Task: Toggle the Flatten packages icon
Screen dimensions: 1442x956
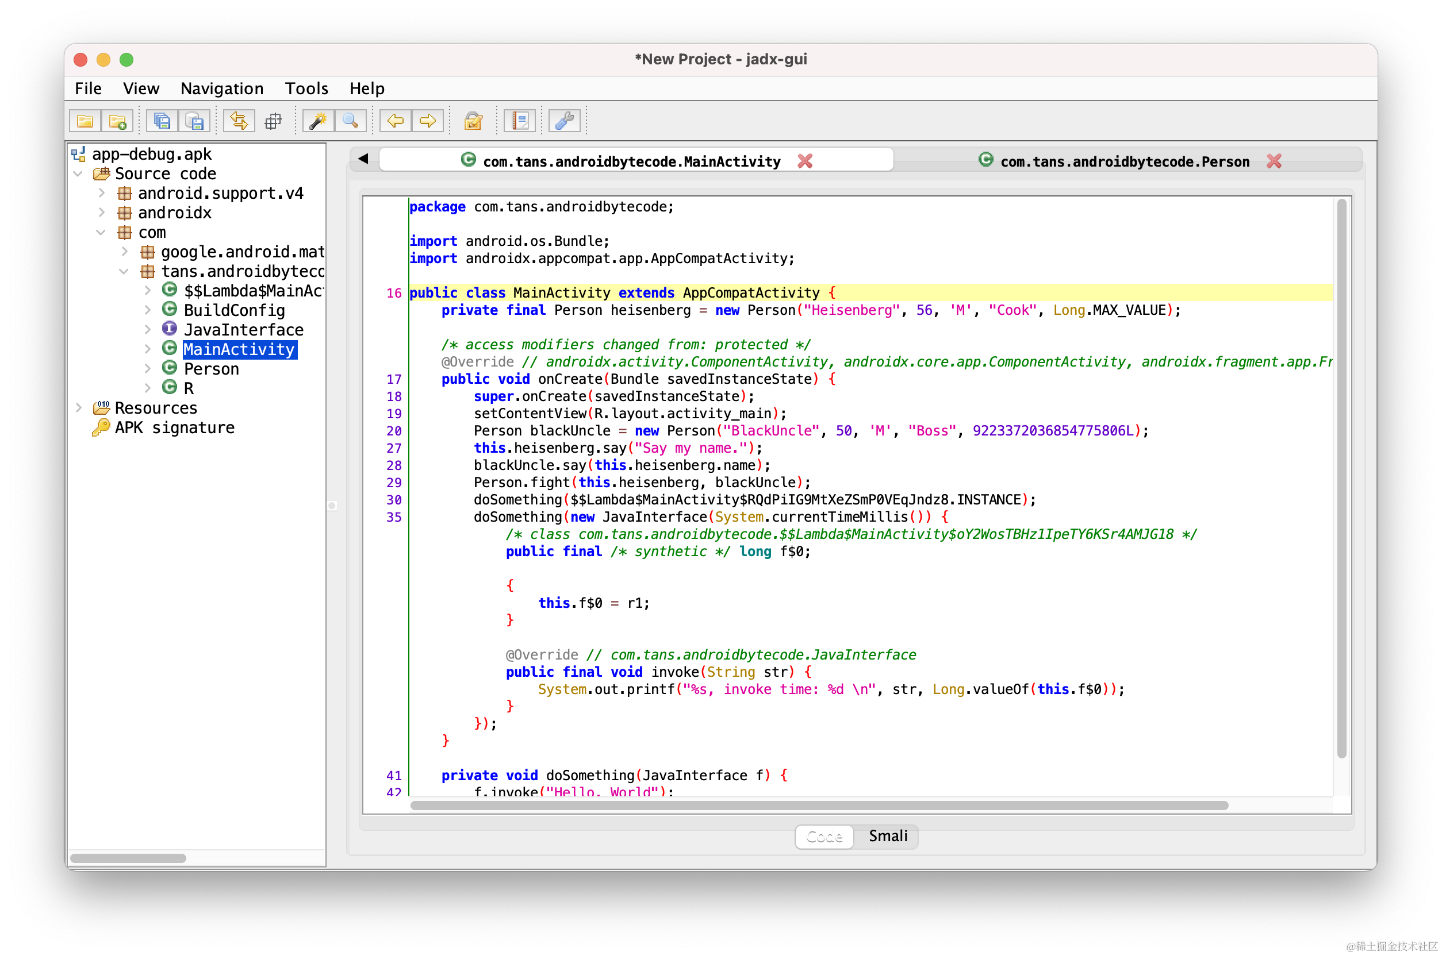Action: click(x=273, y=121)
